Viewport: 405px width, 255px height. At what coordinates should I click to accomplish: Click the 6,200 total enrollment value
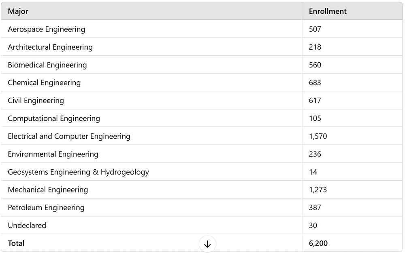(x=318, y=243)
